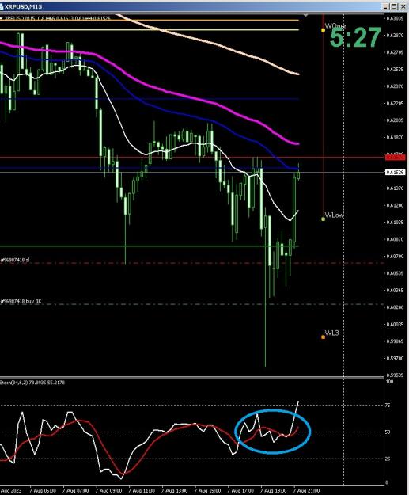Click the WLow label text

click(334, 215)
